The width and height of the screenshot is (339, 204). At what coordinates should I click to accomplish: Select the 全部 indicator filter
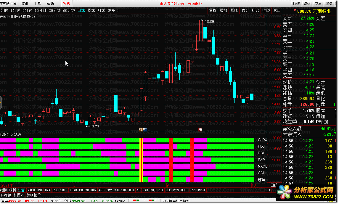click(x=22, y=190)
